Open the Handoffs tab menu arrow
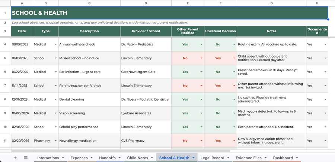This screenshot has height=162, width=335. click(119, 158)
